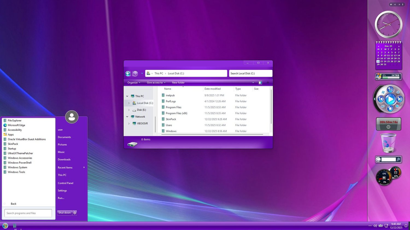The height and width of the screenshot is (230, 410).
Task: Create a New folder from the toolbar
Action: [178, 83]
